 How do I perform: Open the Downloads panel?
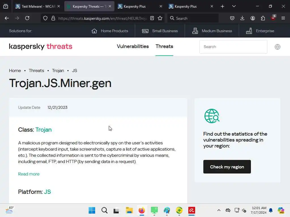pos(242,18)
